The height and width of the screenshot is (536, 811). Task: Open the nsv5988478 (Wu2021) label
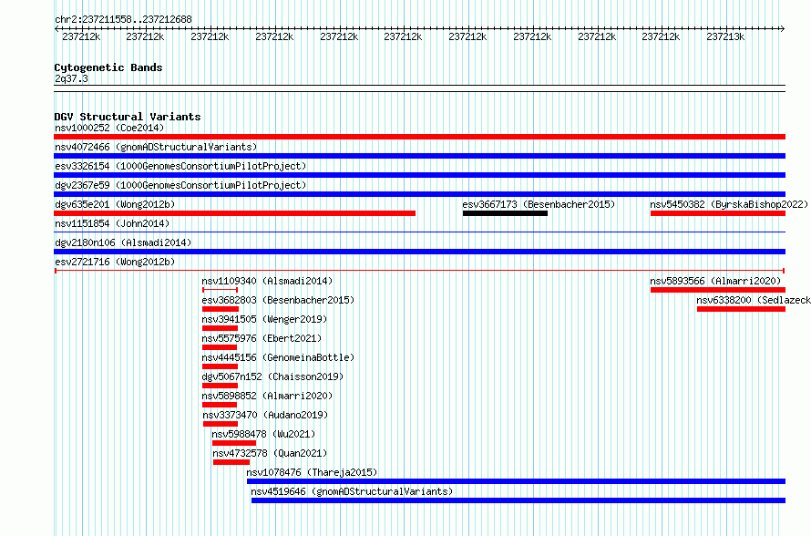coord(263,434)
